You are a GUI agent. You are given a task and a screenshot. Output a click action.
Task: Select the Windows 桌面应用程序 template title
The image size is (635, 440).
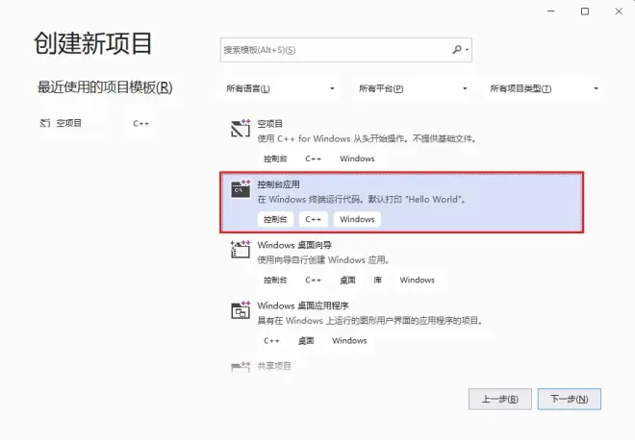click(x=303, y=306)
